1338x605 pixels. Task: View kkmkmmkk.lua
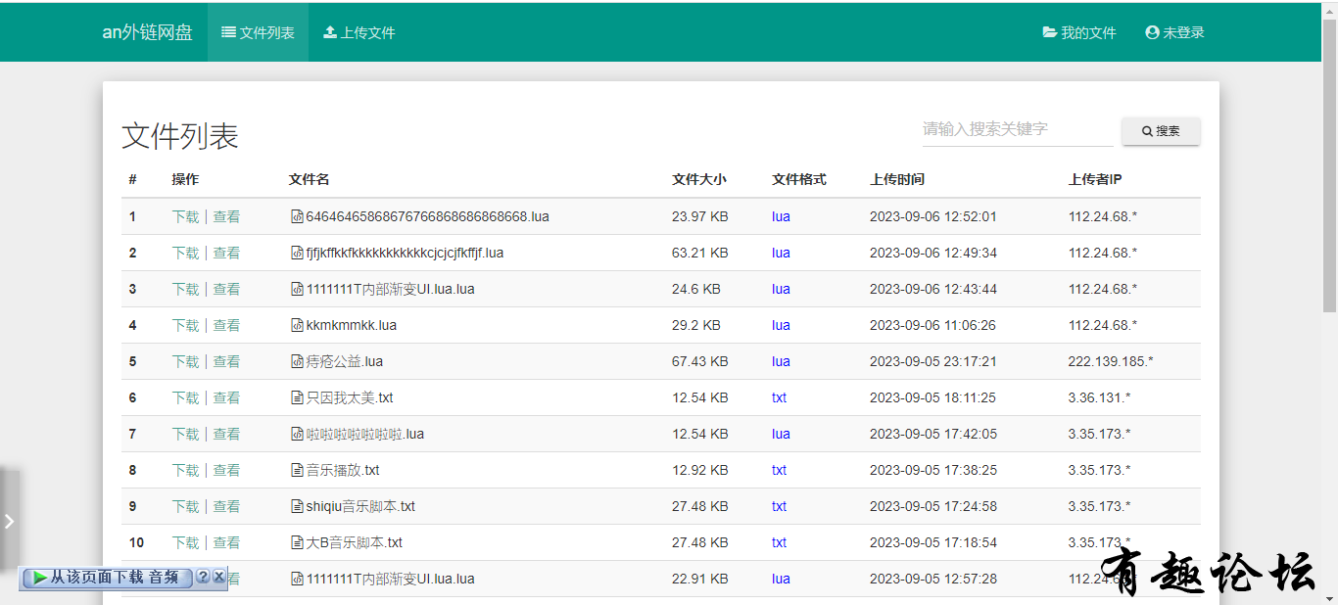point(226,325)
